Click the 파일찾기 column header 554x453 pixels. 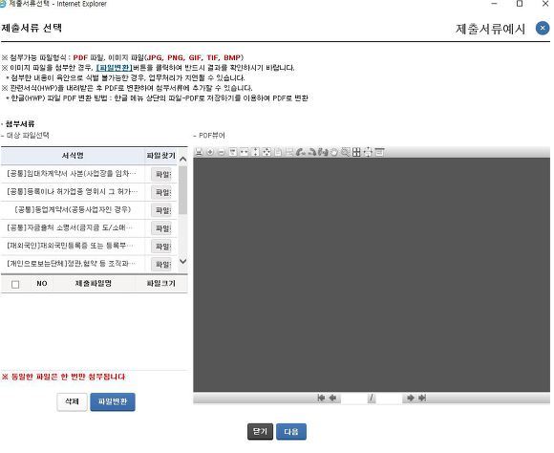point(161,156)
